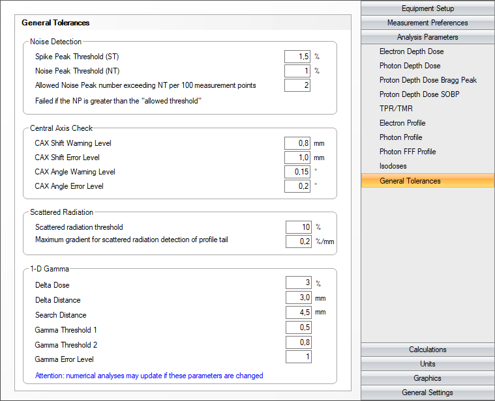Image resolution: width=495 pixels, height=401 pixels.
Task: Select Photon Depth Dose parameters
Action: 410,66
